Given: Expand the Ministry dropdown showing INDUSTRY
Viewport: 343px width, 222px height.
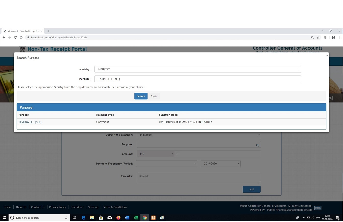Looking at the screenshot, I should (x=198, y=69).
